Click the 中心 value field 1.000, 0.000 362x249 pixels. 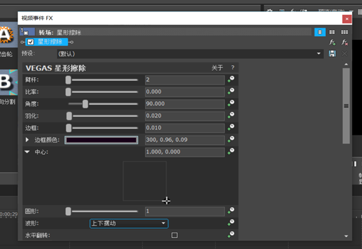[x=185, y=152]
